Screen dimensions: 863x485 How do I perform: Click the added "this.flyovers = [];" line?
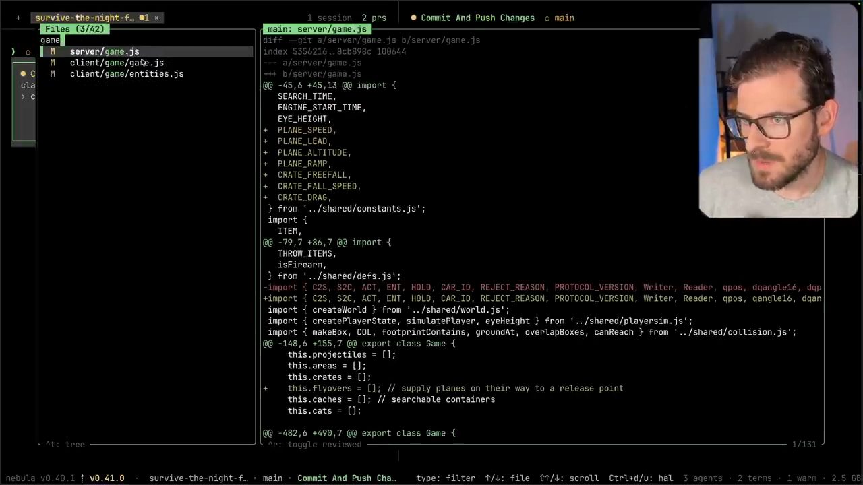pos(443,389)
